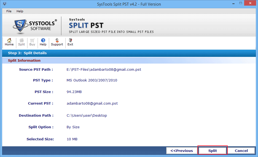Click the Split toolbar icon
The image size is (258, 157).
tap(21, 42)
